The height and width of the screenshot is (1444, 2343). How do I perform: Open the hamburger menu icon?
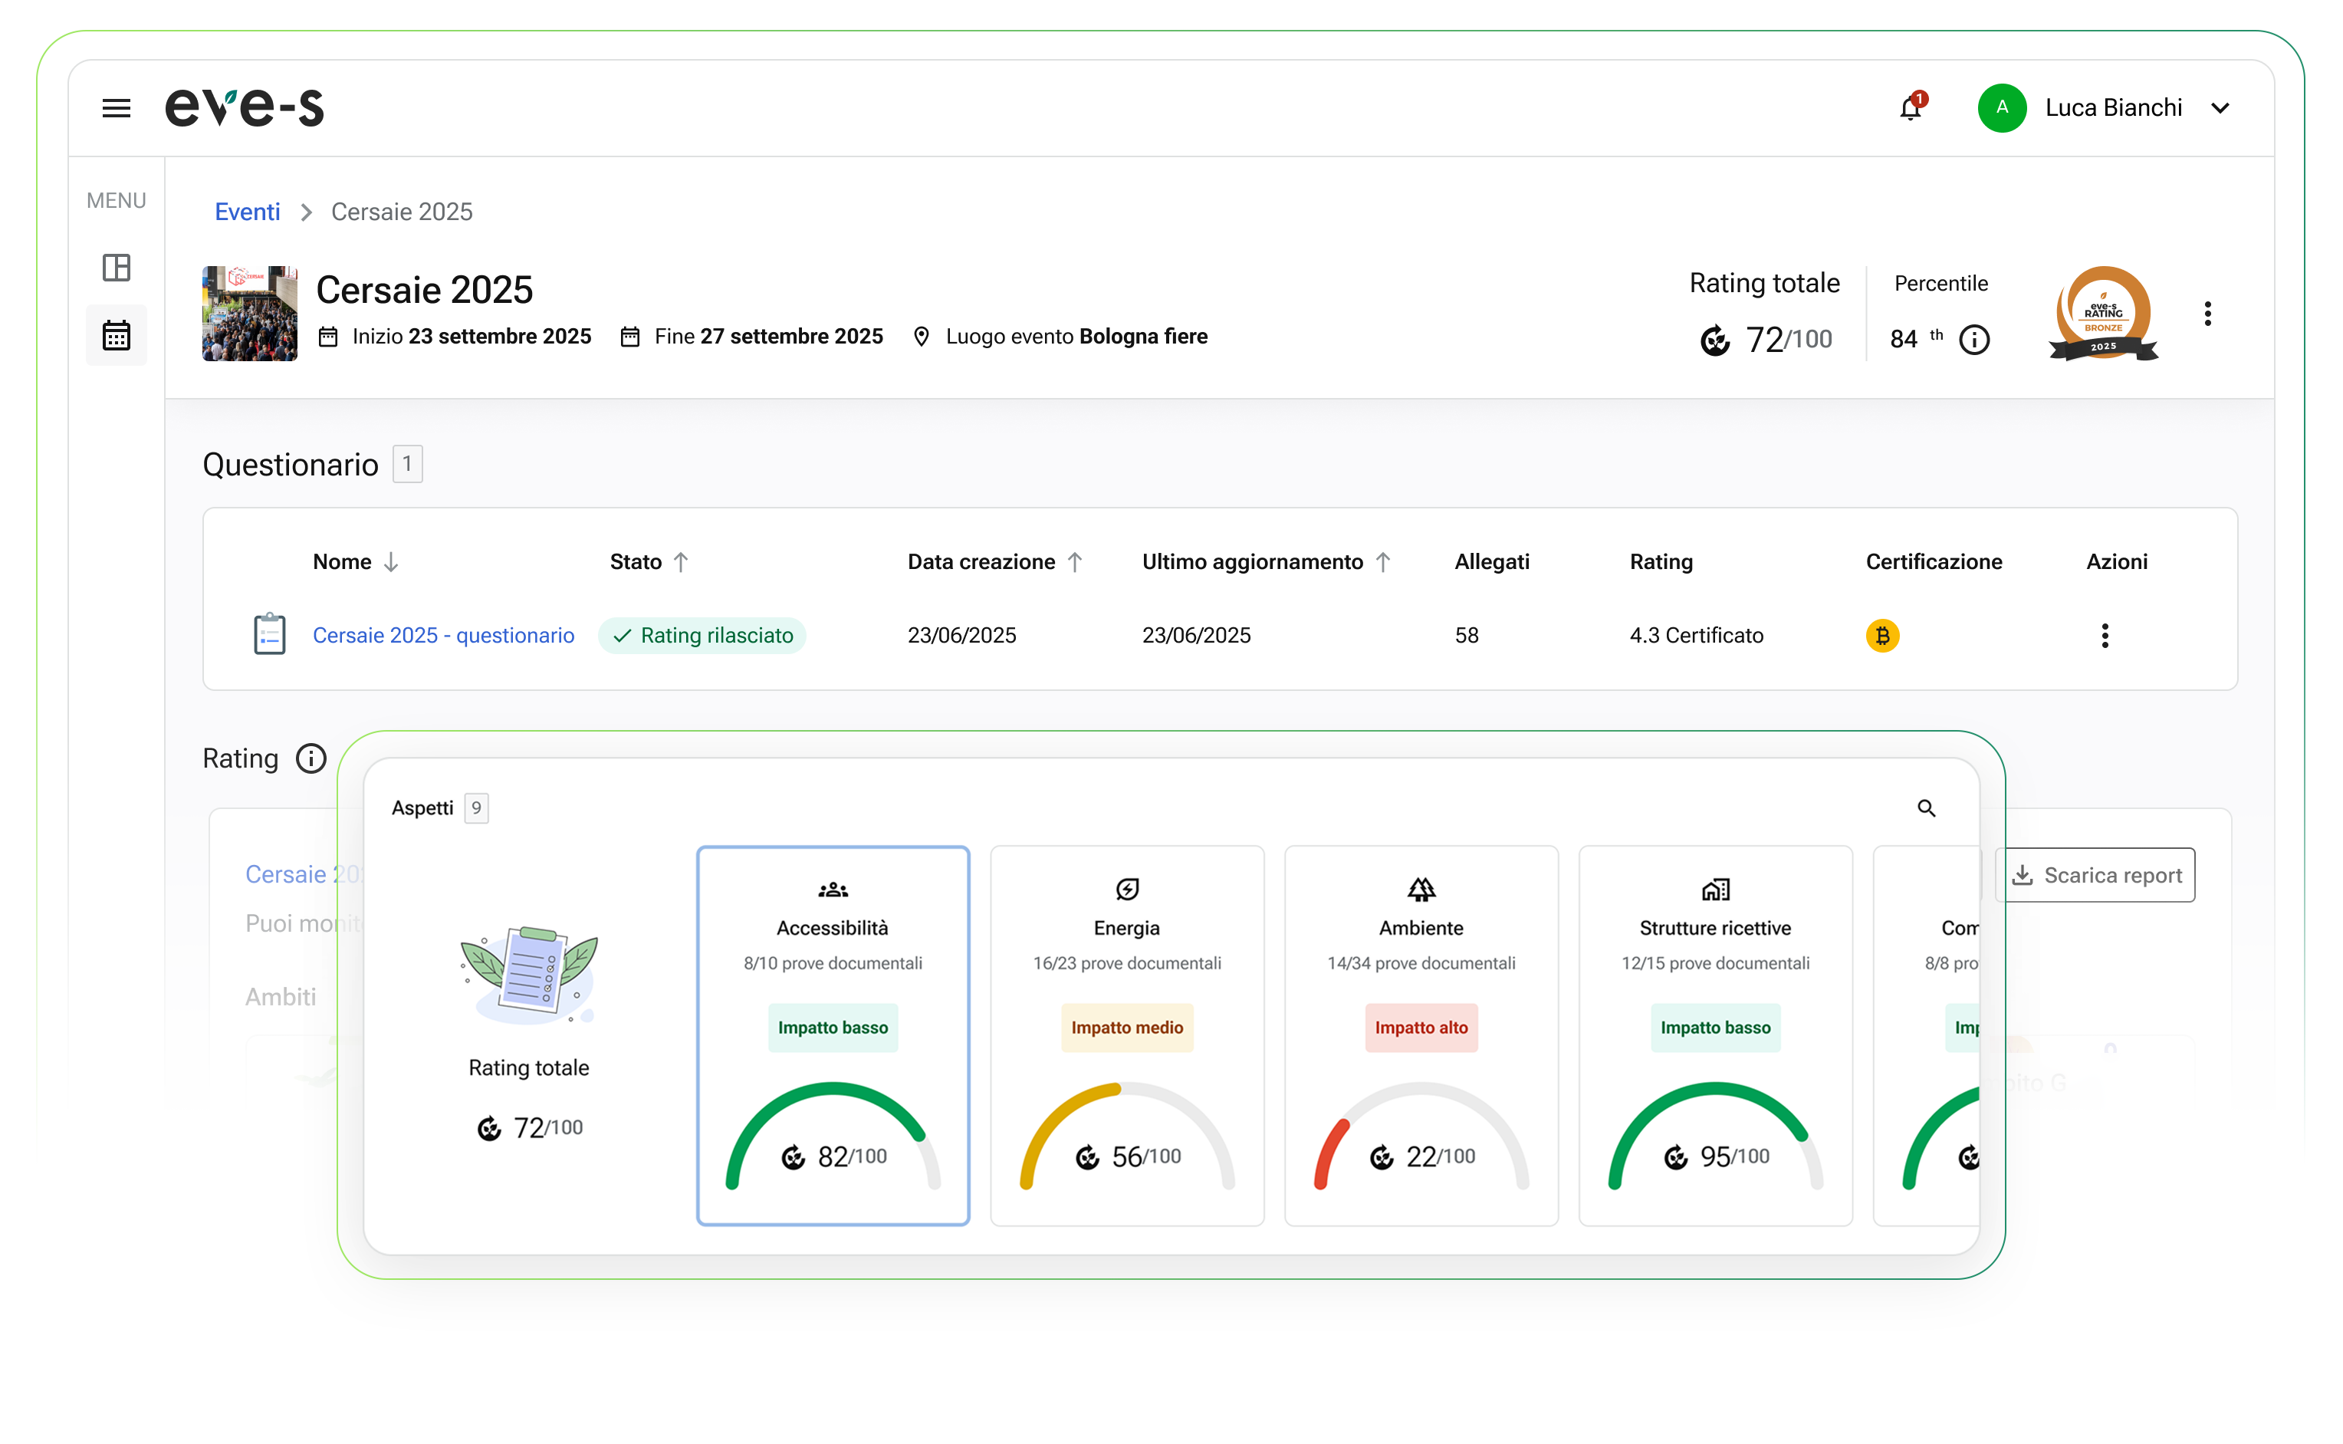(x=117, y=108)
